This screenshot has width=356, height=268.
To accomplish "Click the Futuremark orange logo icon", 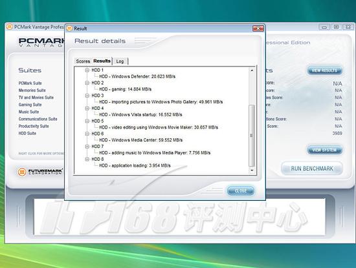I will coord(22,172).
